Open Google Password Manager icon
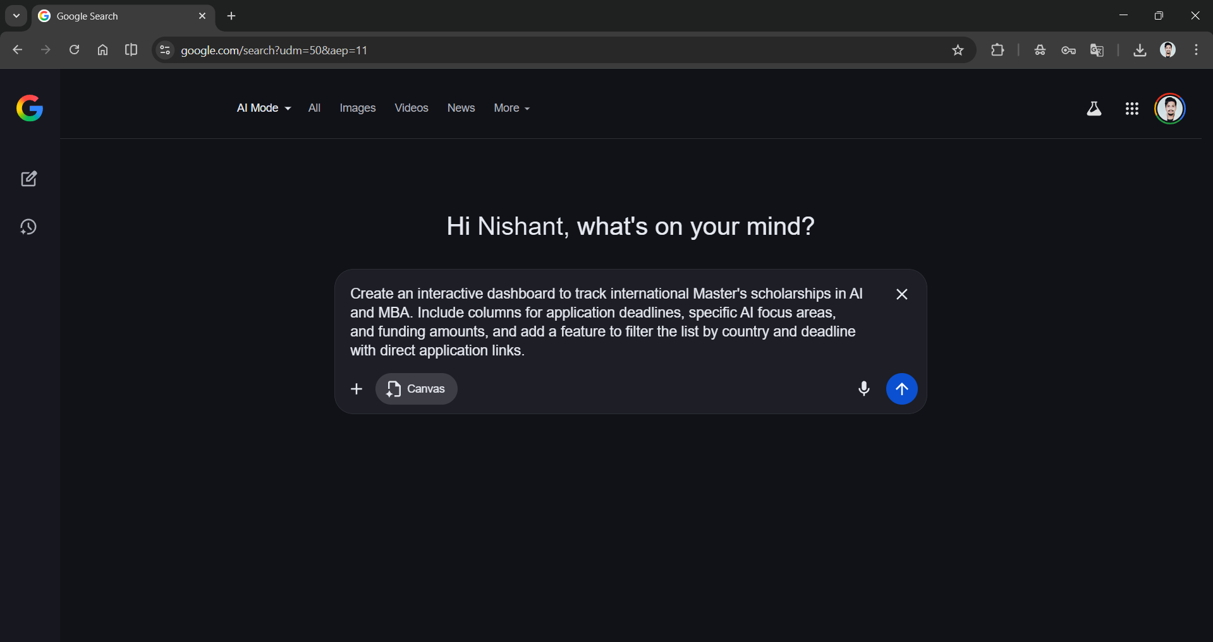This screenshot has height=642, width=1213. tap(1068, 50)
